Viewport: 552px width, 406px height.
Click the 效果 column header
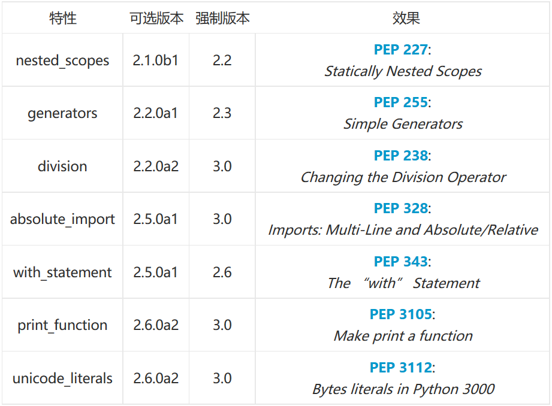pos(406,18)
